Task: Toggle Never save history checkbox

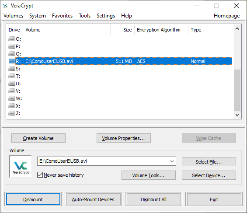Action: [40, 175]
